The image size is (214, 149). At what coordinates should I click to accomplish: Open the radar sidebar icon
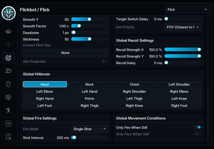coord(8,97)
